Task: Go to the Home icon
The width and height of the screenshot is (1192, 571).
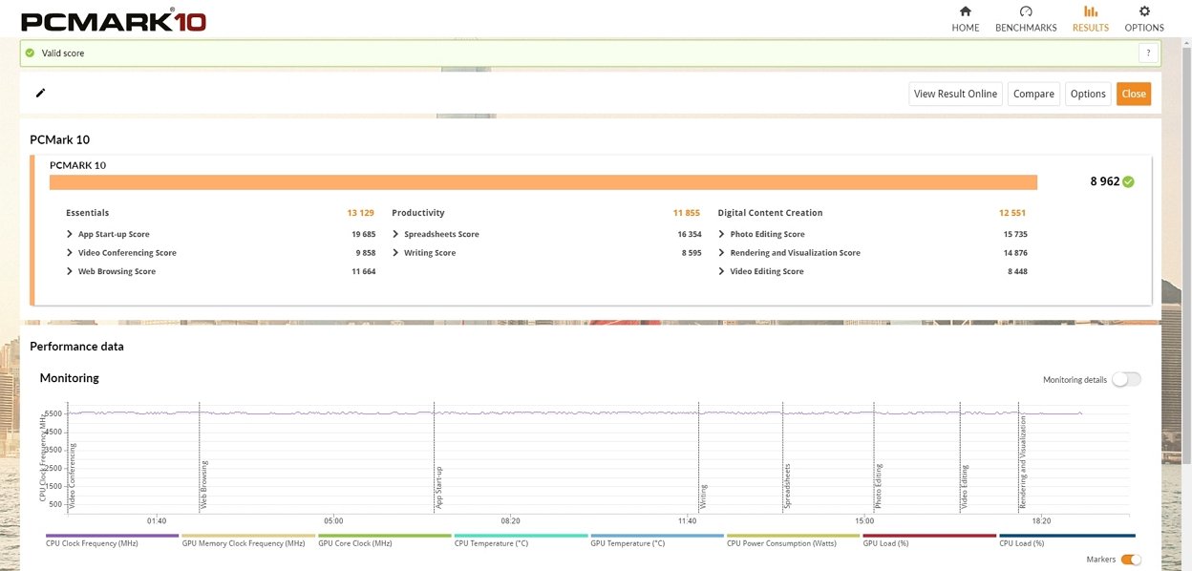Action: (965, 11)
